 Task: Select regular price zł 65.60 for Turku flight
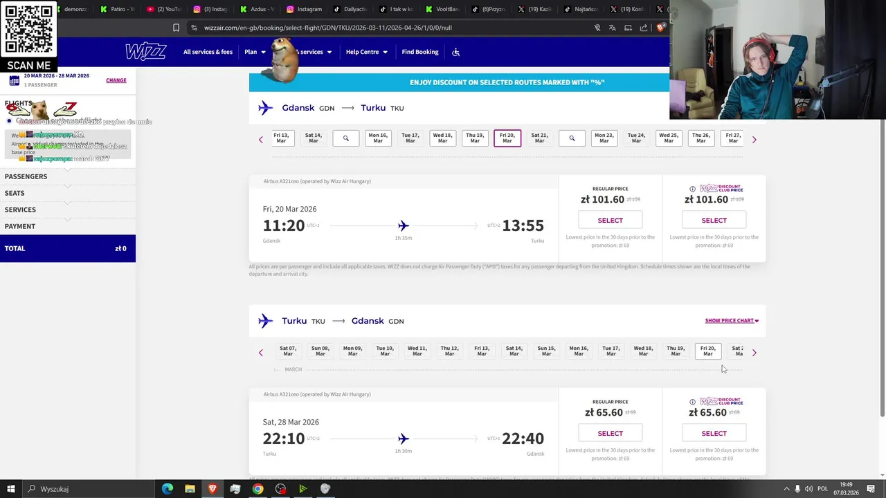[x=610, y=433]
